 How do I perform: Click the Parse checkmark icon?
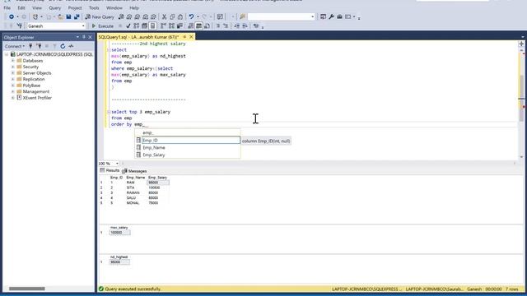tap(128, 25)
